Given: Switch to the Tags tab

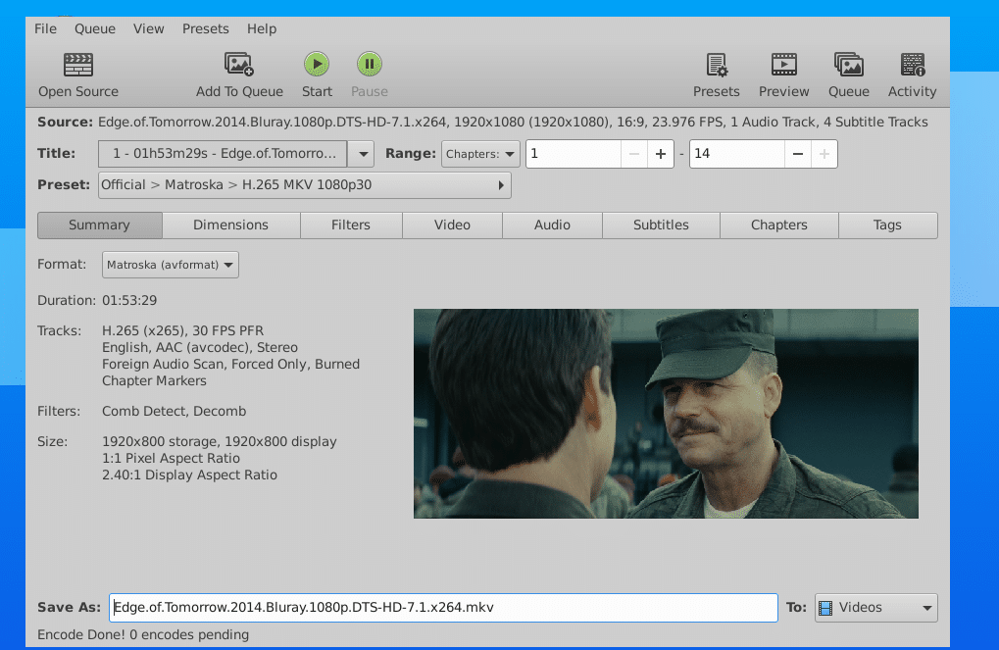Looking at the screenshot, I should (x=887, y=225).
